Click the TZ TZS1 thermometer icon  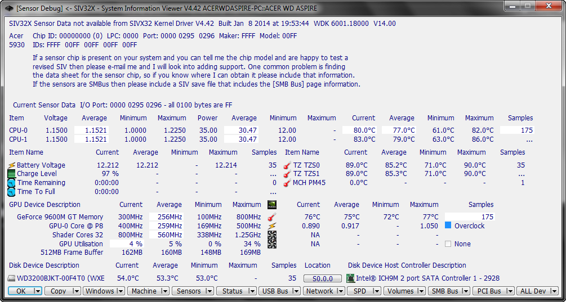point(287,174)
